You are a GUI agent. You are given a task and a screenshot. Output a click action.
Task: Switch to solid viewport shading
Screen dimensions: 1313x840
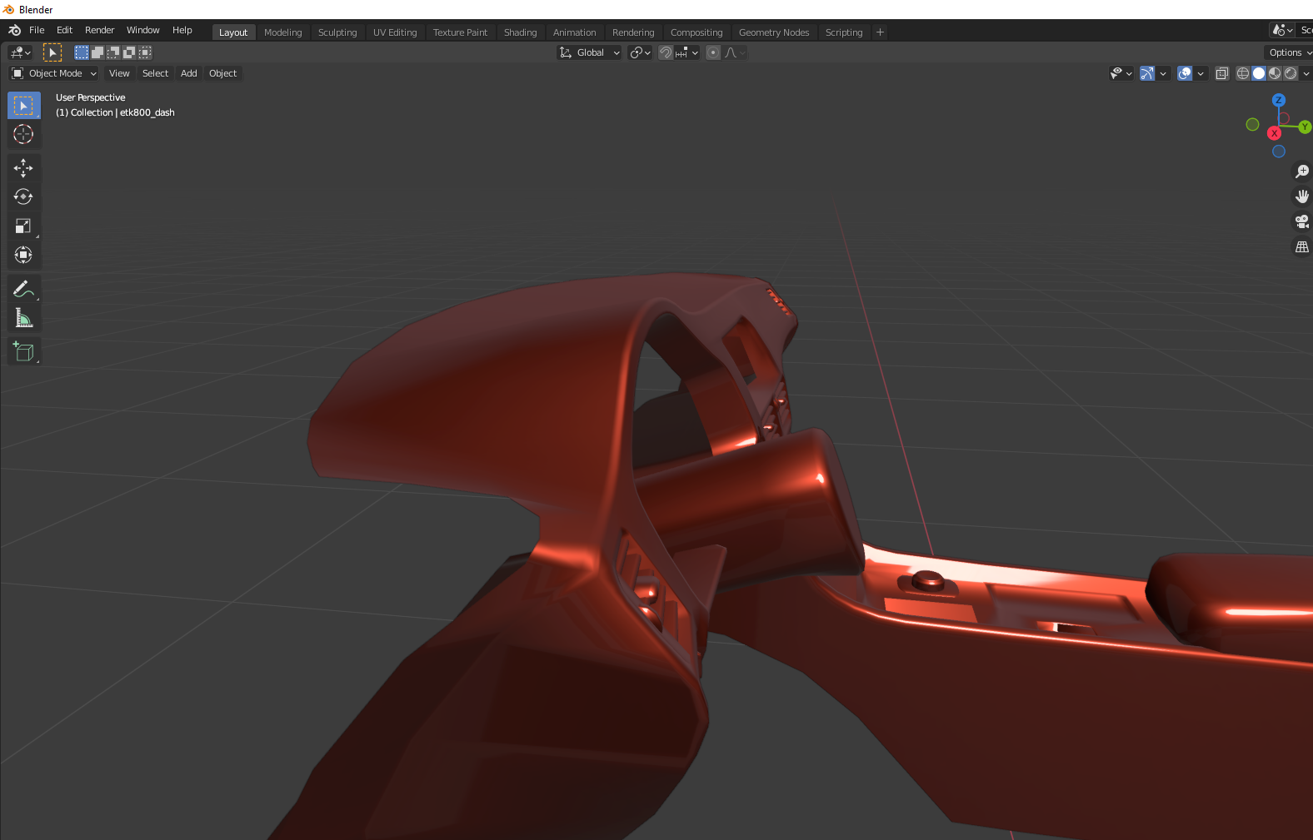[1259, 73]
